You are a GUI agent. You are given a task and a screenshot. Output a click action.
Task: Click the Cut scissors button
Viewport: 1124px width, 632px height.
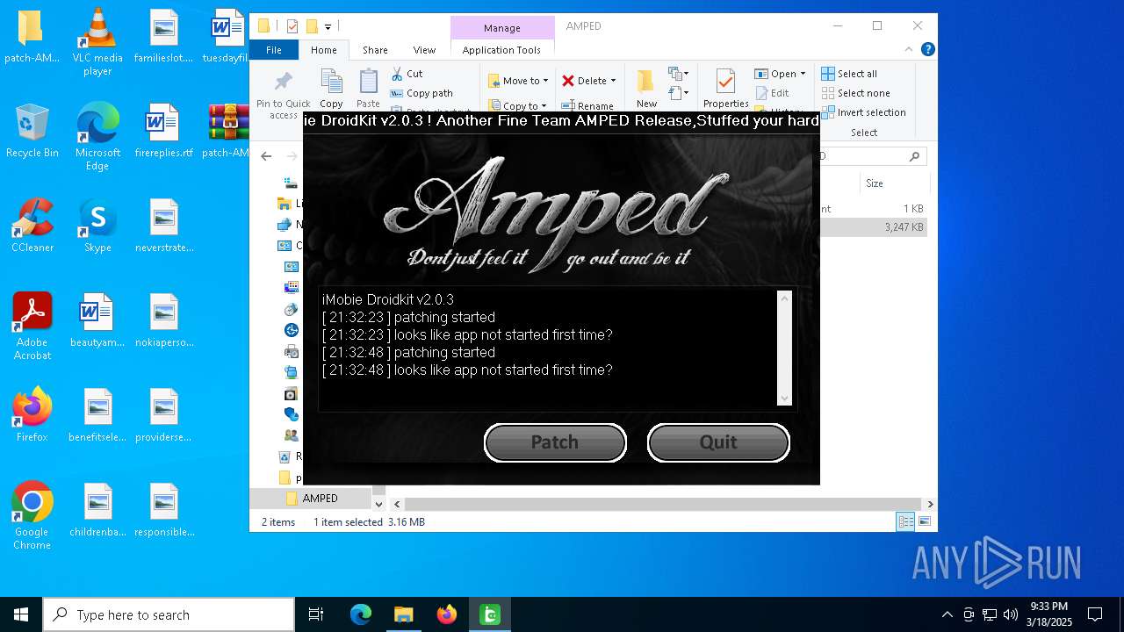407,74
